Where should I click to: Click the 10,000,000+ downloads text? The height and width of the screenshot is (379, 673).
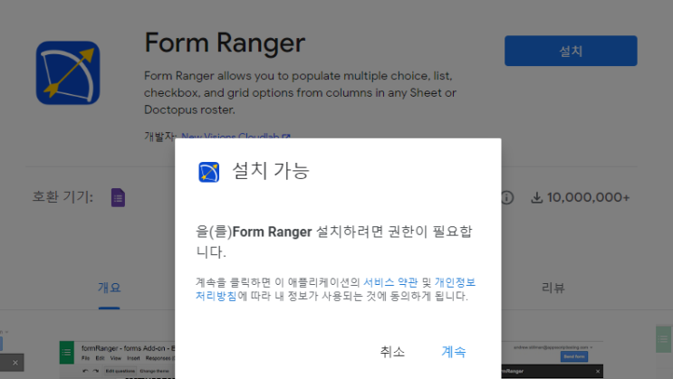pos(589,197)
